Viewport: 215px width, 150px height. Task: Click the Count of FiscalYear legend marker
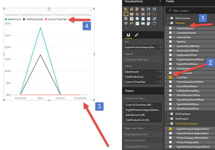point(46,19)
